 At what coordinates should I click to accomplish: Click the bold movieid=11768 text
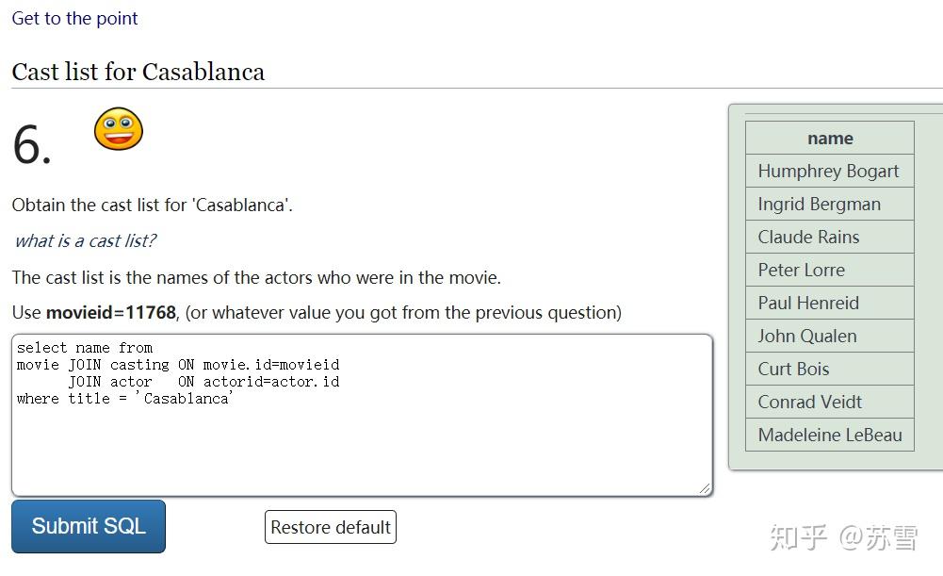tap(111, 312)
